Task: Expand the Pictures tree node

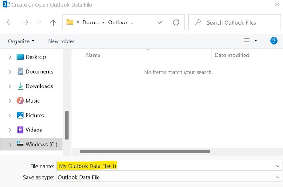Action: tap(10, 116)
